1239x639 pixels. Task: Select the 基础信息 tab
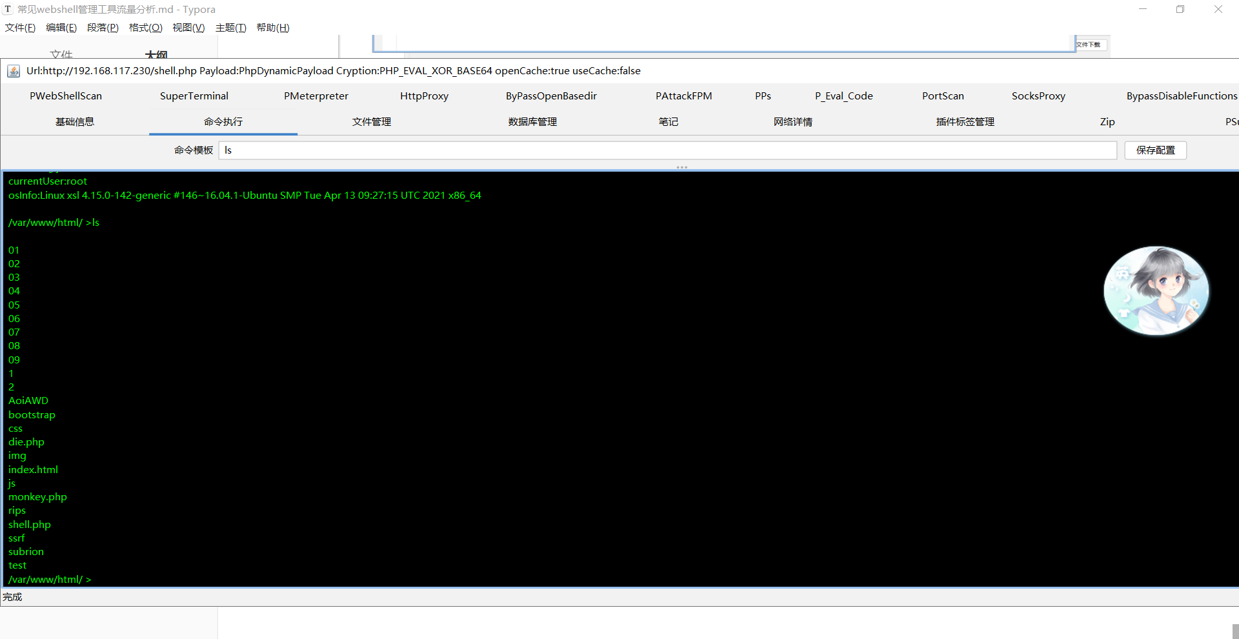coord(75,122)
